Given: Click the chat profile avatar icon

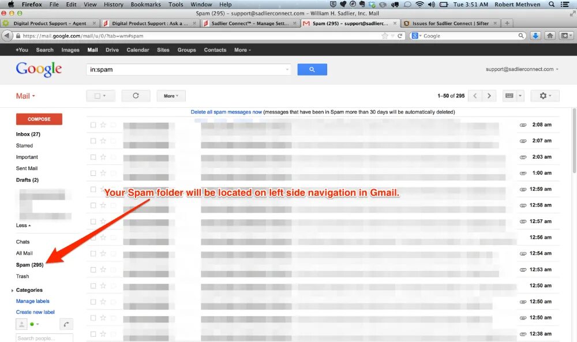Looking at the screenshot, I should [x=22, y=324].
